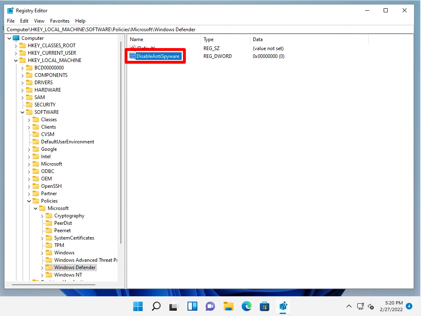421x316 pixels.
Task: Click the REG_DWORD type cell
Action: tap(217, 56)
